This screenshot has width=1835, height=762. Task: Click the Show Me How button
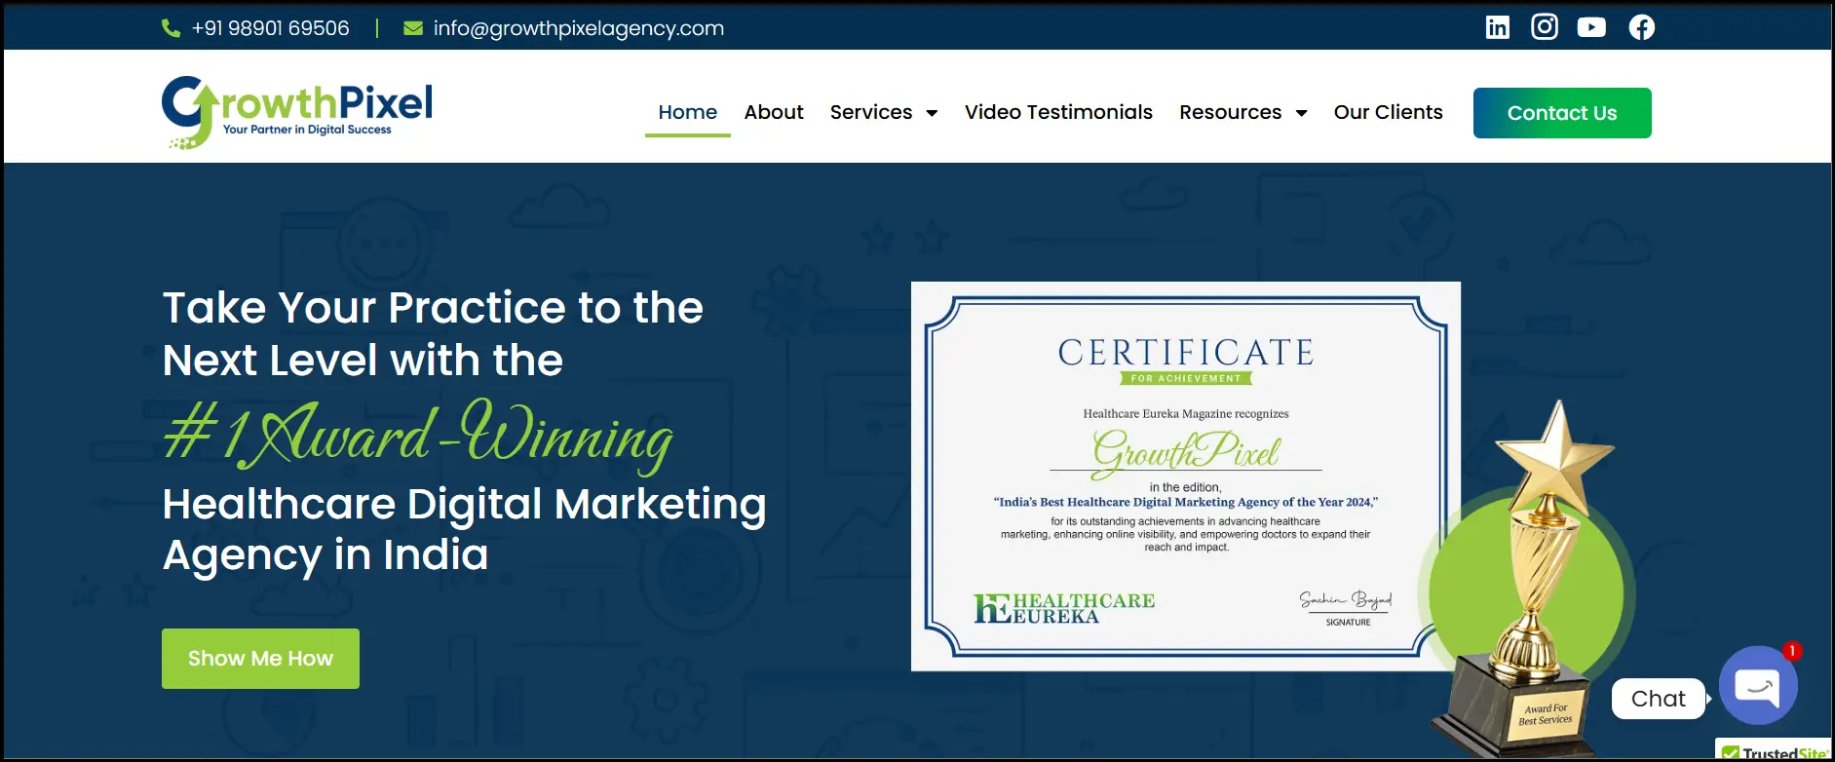[260, 659]
